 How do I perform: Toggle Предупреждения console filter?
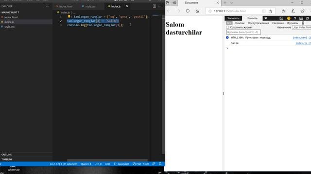(x=258, y=23)
